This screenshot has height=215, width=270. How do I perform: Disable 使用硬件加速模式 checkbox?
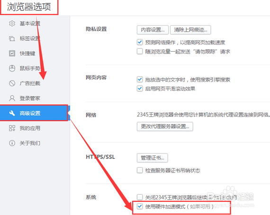pos(140,206)
